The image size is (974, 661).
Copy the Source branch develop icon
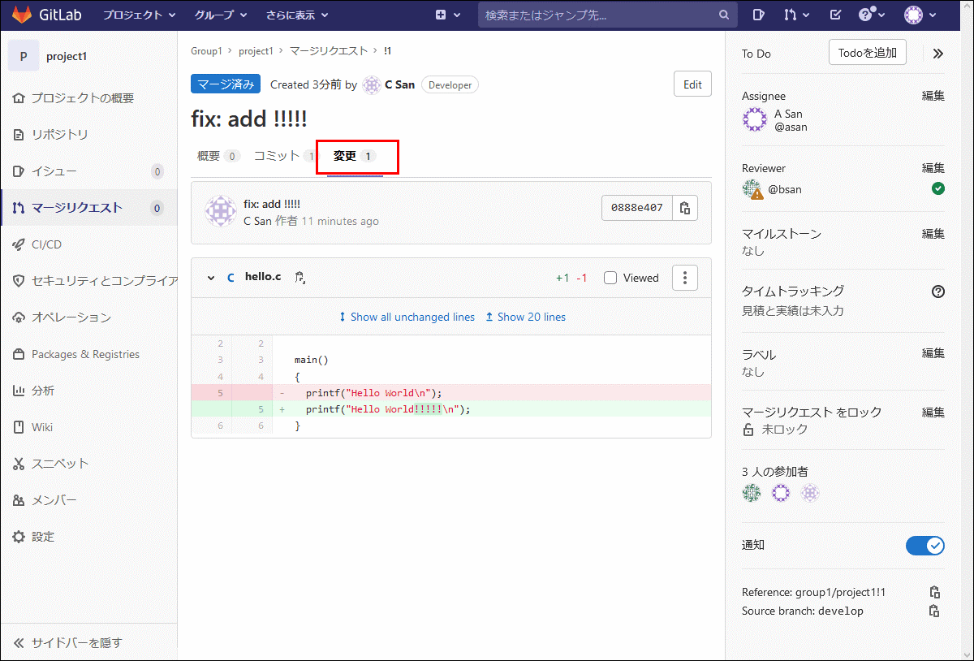934,611
